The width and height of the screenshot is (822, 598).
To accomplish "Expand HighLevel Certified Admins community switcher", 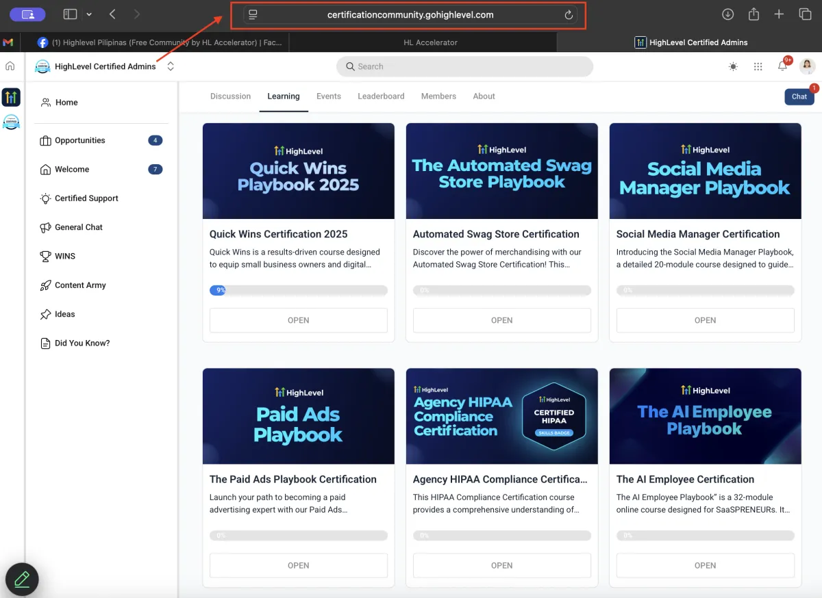I will click(171, 66).
